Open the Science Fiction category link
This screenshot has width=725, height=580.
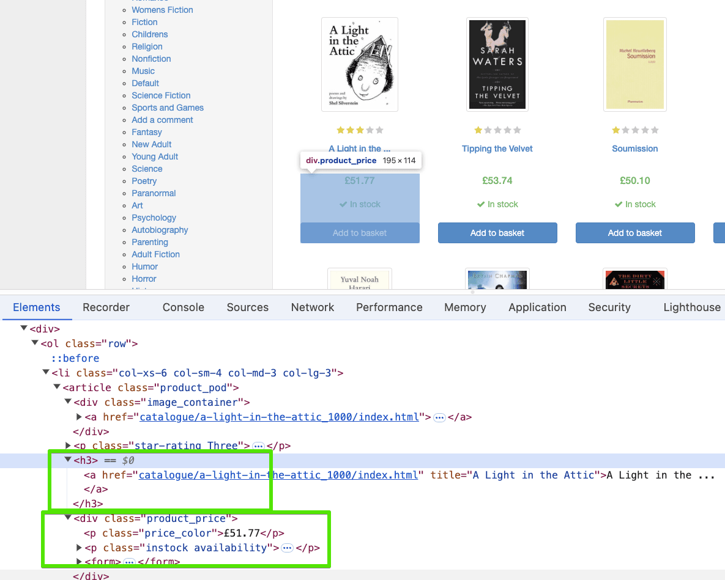(x=161, y=95)
